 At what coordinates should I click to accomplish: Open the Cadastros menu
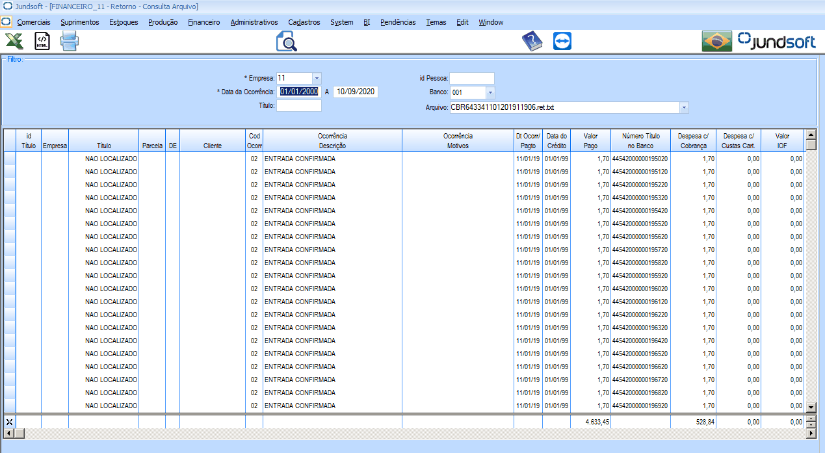click(304, 22)
